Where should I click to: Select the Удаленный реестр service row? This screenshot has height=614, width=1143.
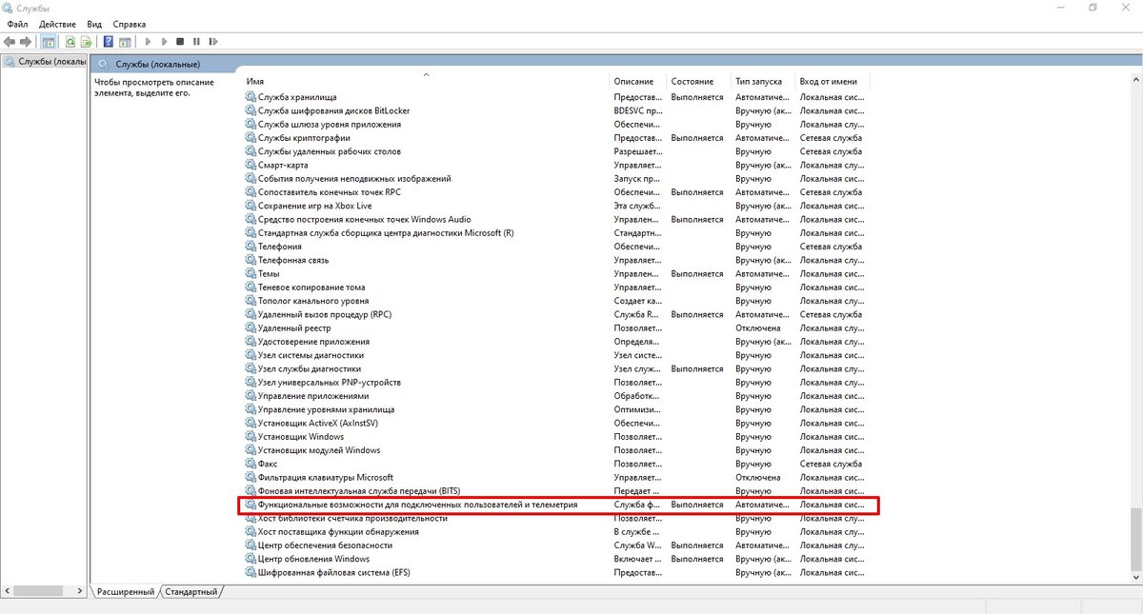pos(294,328)
